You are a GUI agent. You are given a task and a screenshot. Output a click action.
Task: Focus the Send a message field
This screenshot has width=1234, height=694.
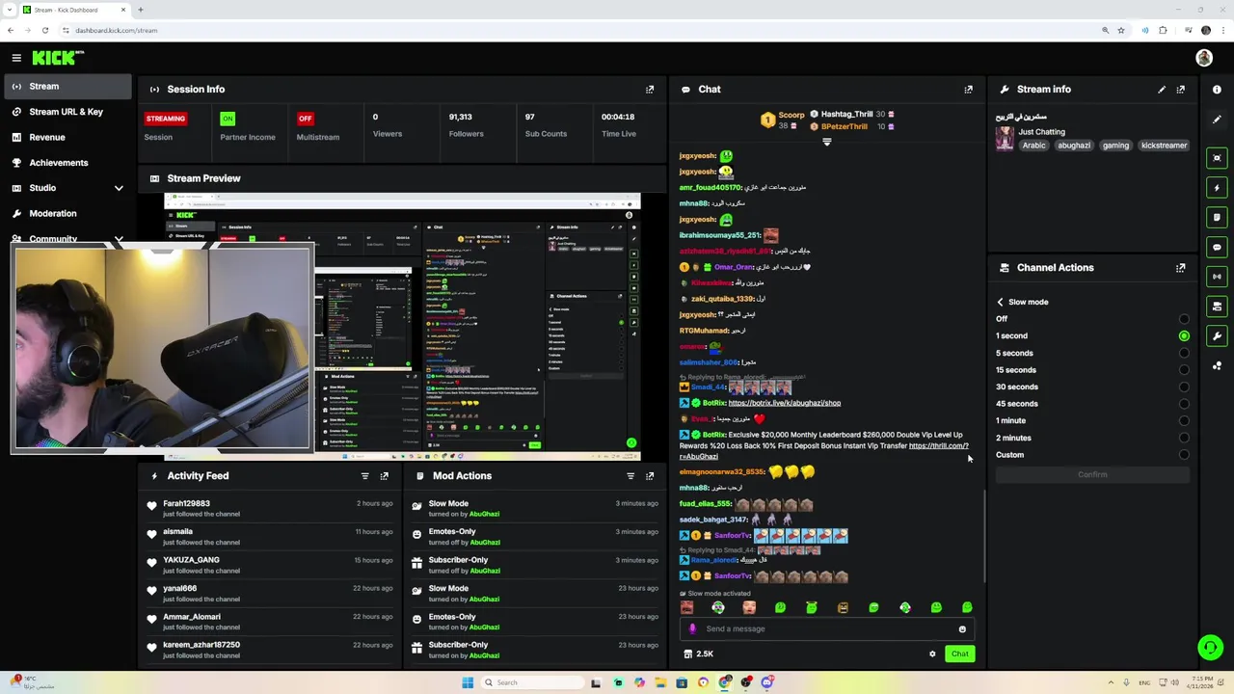pos(829,629)
